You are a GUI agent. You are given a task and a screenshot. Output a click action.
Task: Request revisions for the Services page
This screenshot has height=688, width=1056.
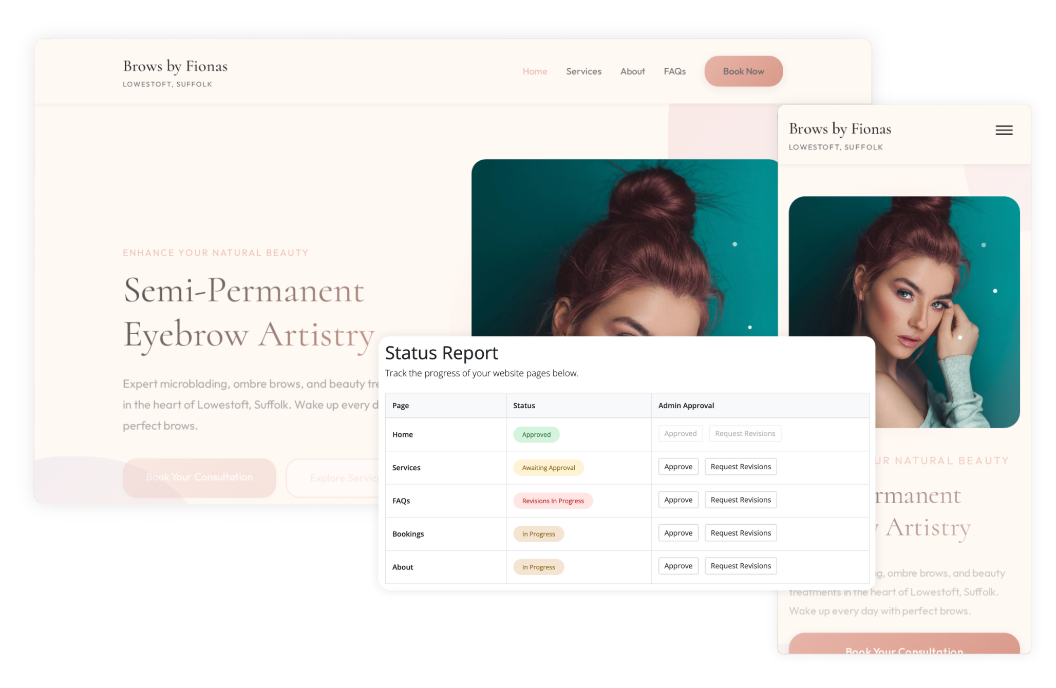click(x=740, y=467)
